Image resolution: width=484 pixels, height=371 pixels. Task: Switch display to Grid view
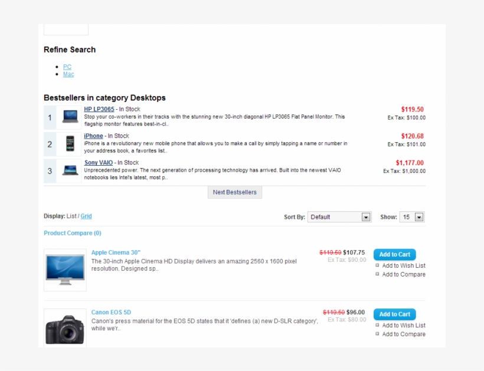tap(86, 216)
